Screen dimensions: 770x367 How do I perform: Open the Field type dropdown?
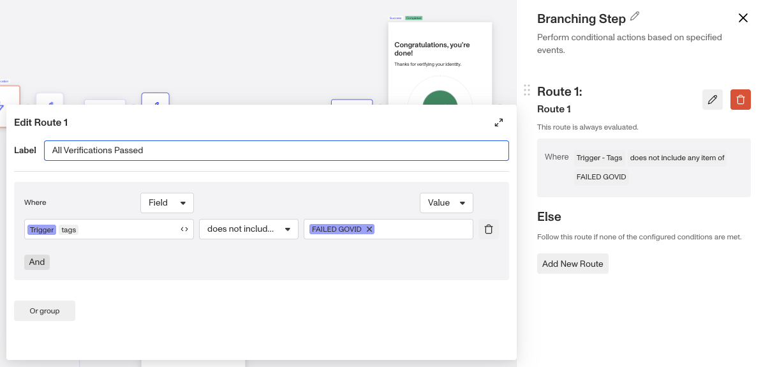point(167,203)
